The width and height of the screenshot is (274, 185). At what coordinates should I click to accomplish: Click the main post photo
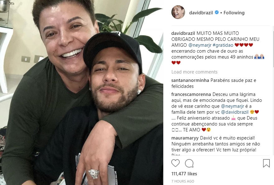[x=81, y=93]
